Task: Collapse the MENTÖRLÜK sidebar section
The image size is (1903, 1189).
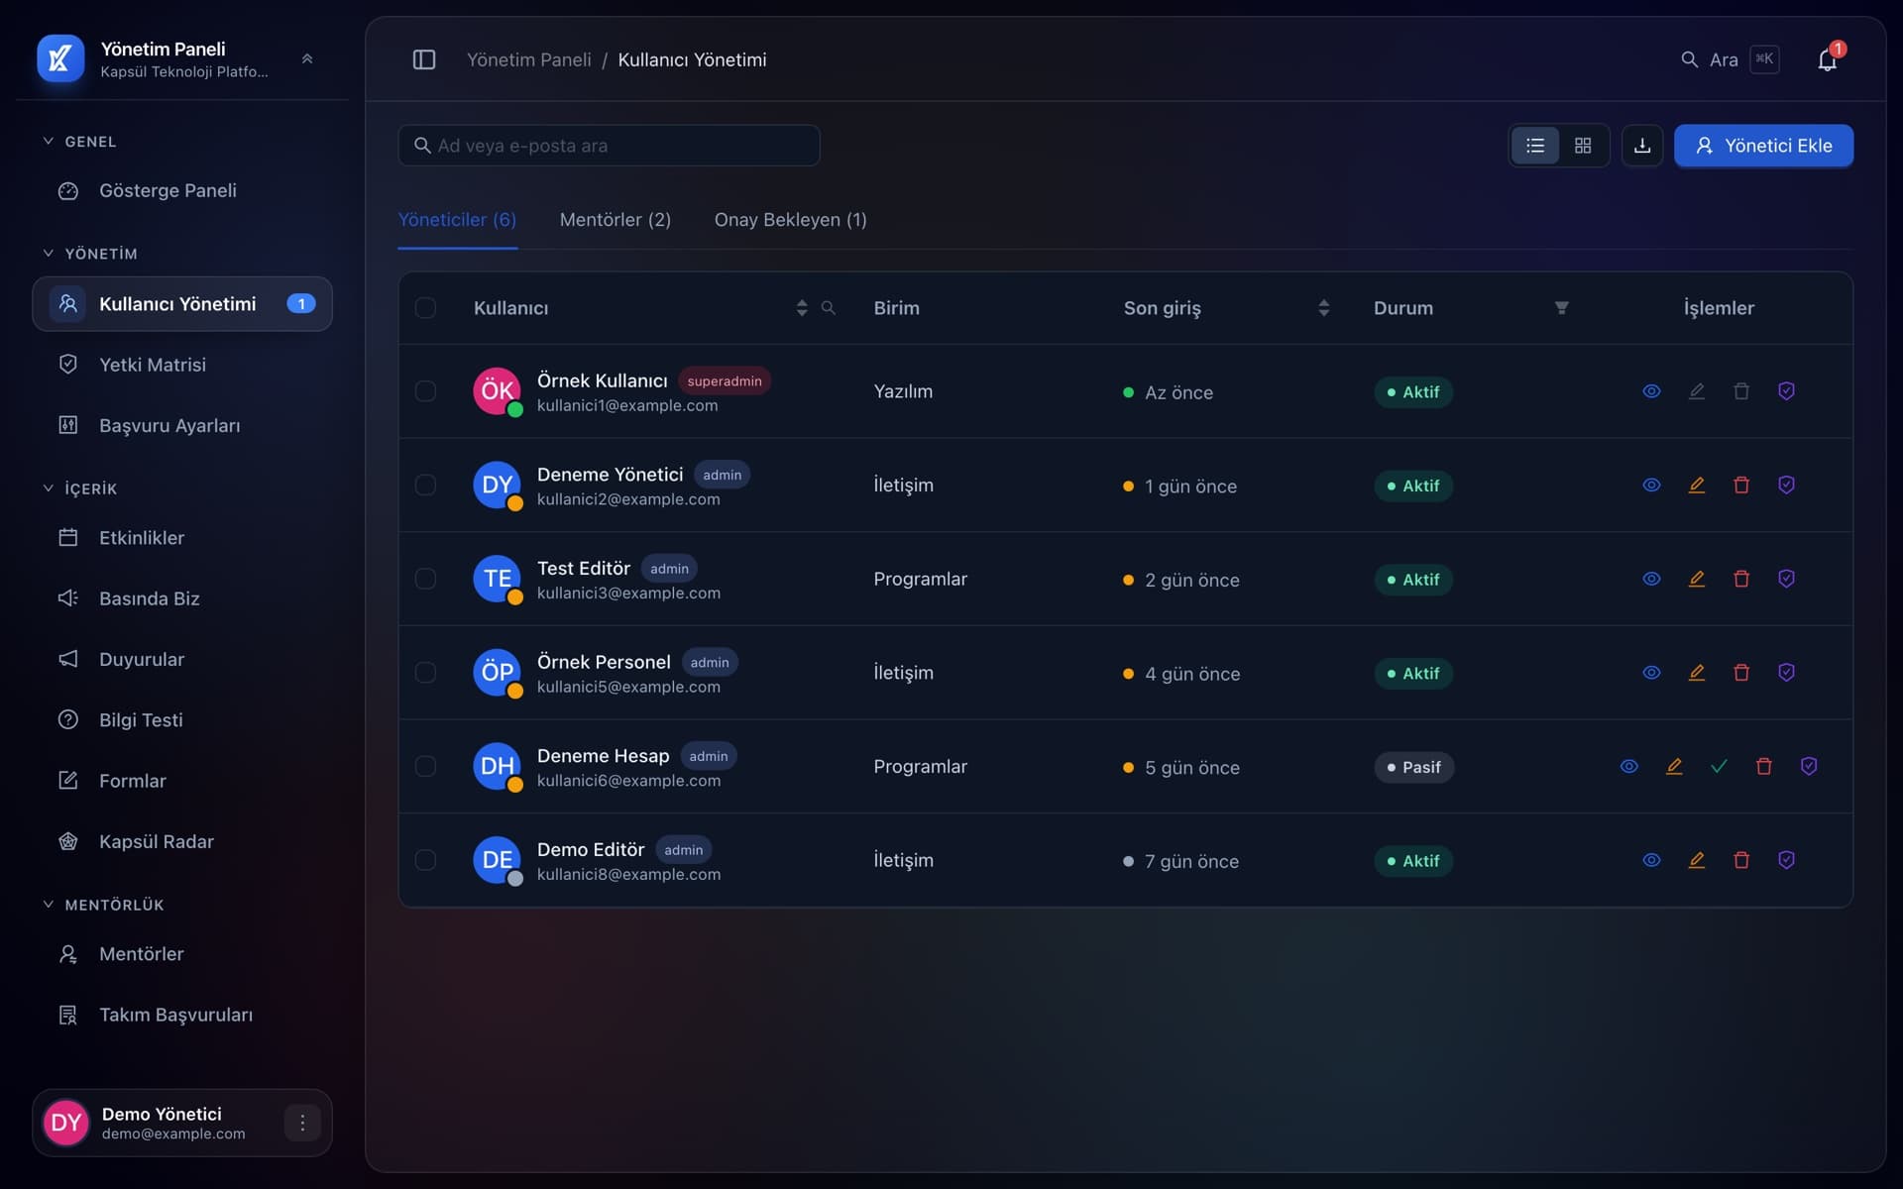Action: 103,905
